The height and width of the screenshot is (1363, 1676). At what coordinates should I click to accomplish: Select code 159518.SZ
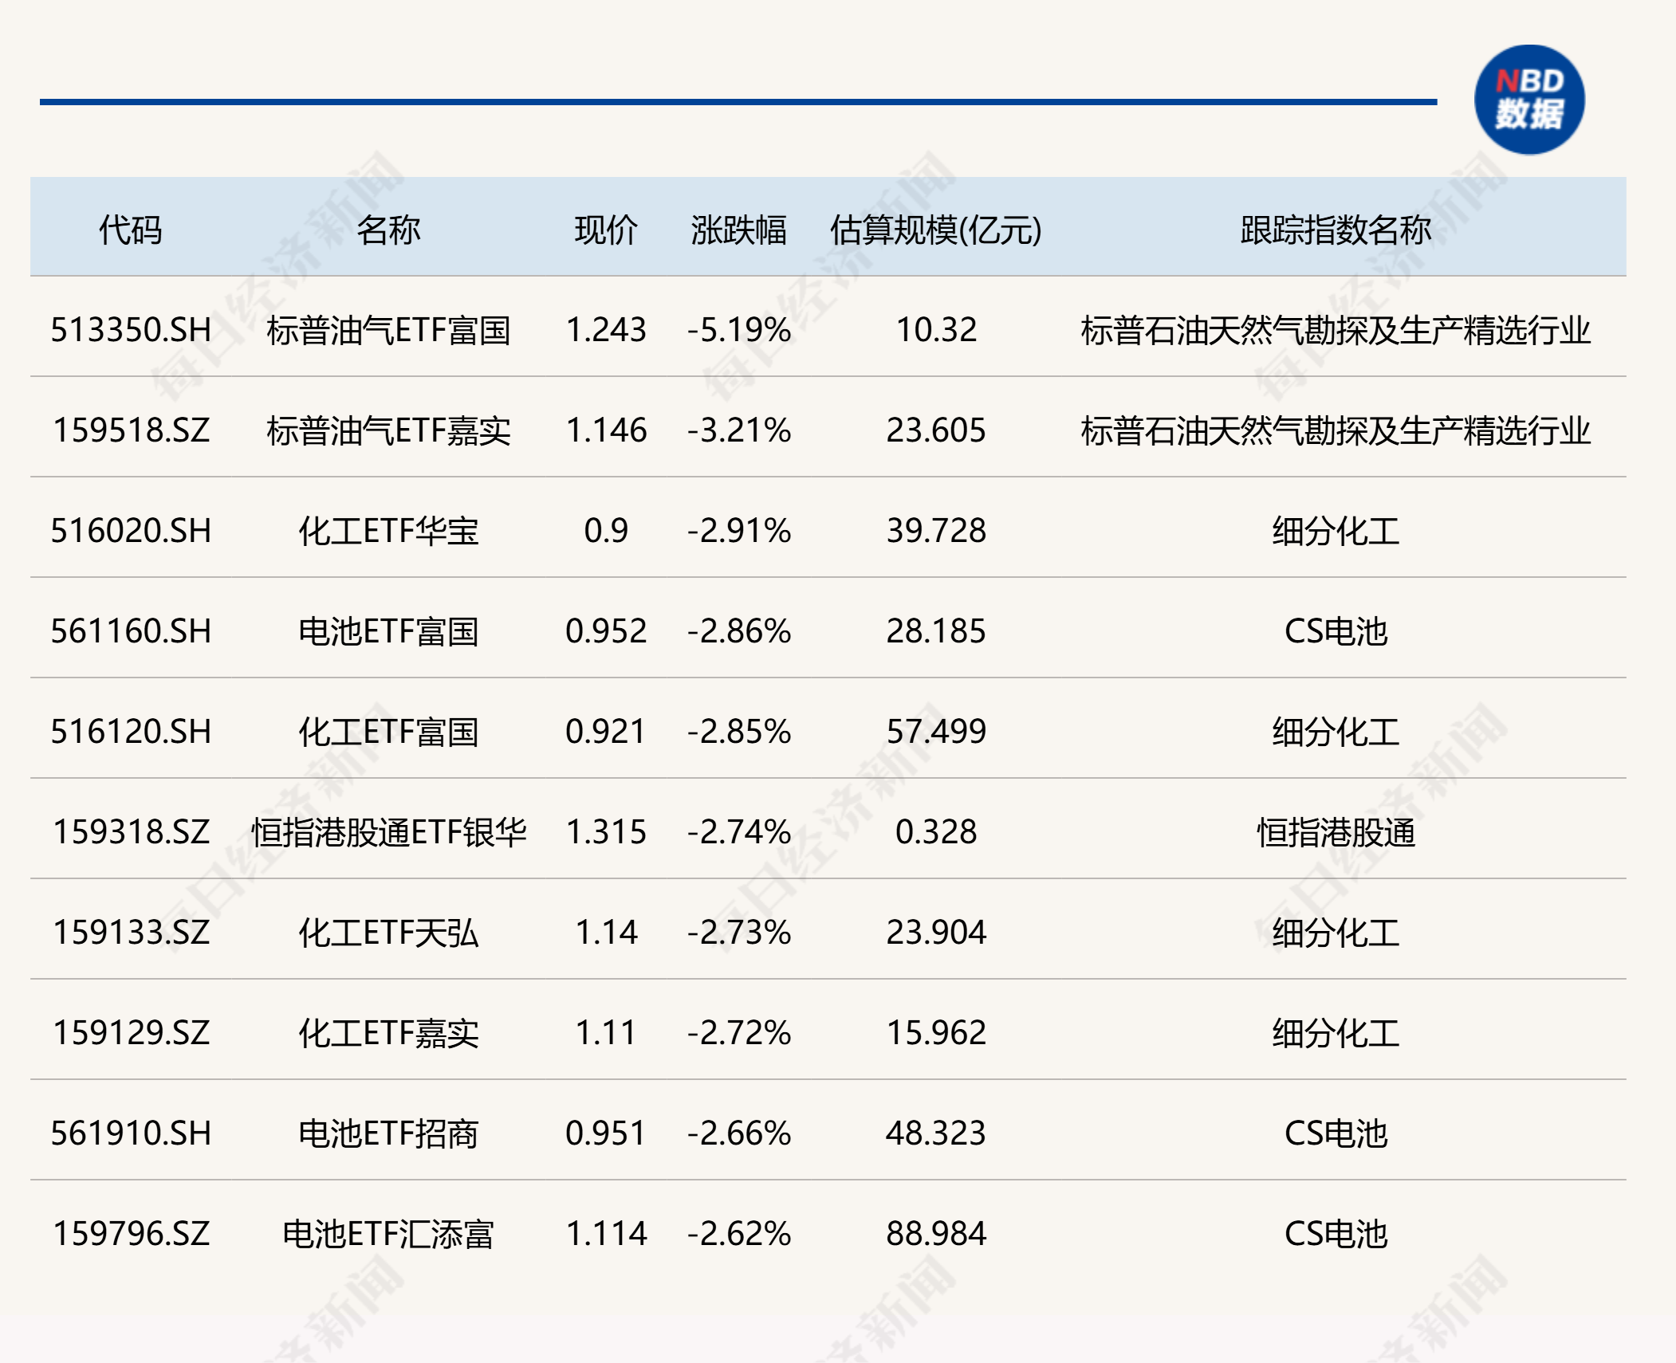(x=131, y=430)
